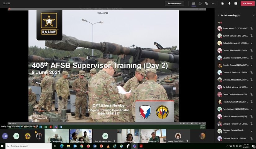256x149 pixels.
Task: Select Newby, Elena video thumbnail
Action: tap(178, 136)
